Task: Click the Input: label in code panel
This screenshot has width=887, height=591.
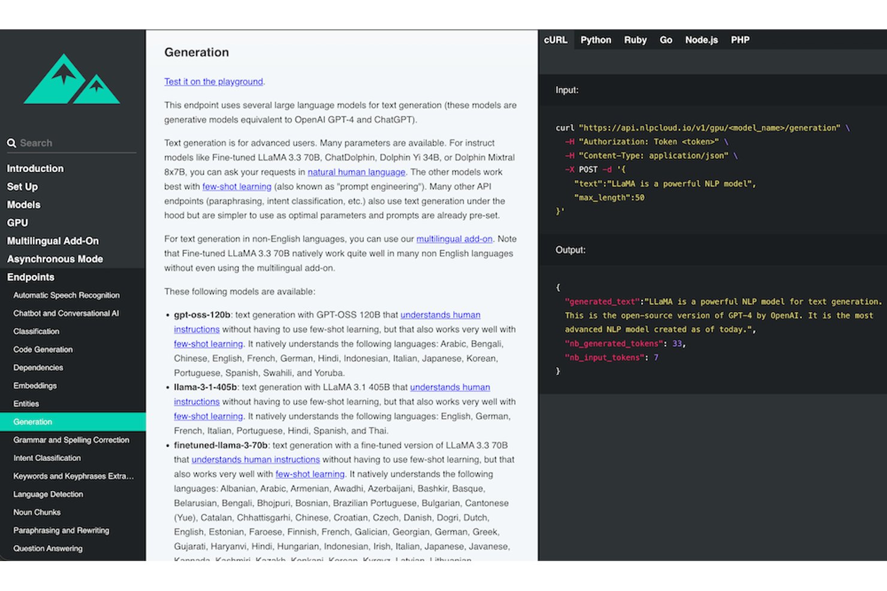Action: 567,90
